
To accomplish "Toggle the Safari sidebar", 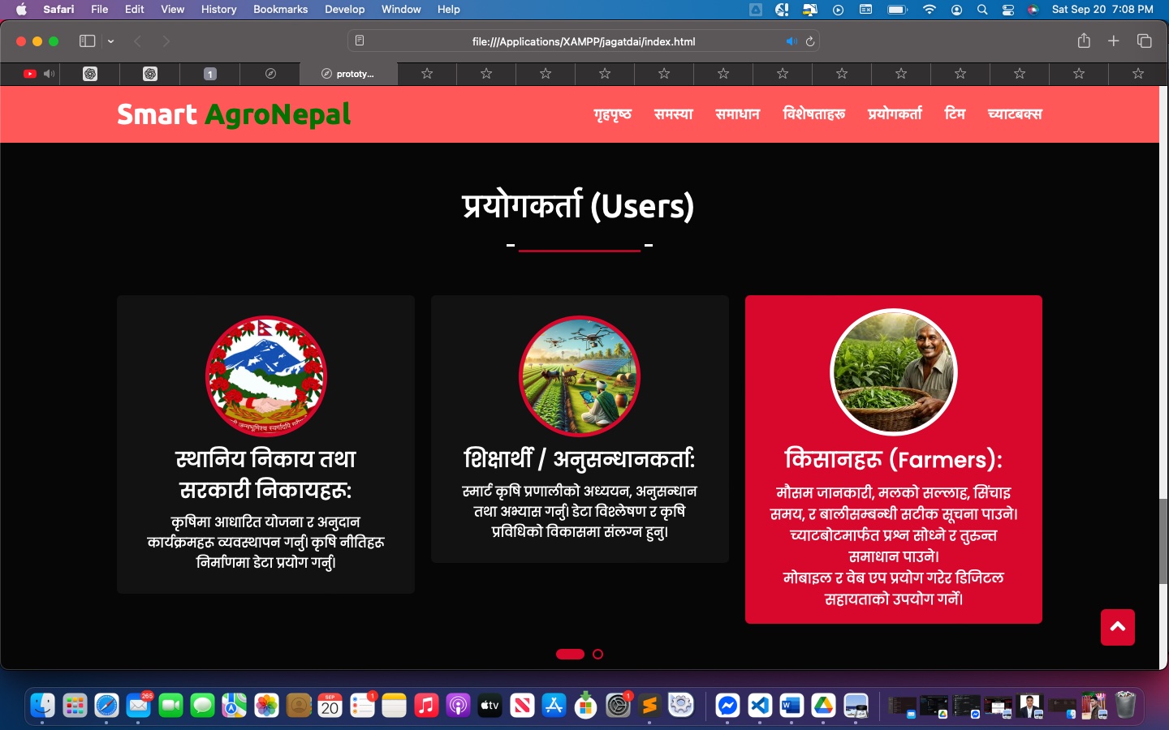I will pyautogui.click(x=87, y=41).
